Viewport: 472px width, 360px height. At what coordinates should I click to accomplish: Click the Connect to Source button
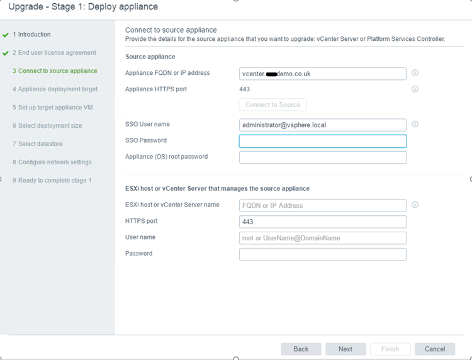point(273,104)
